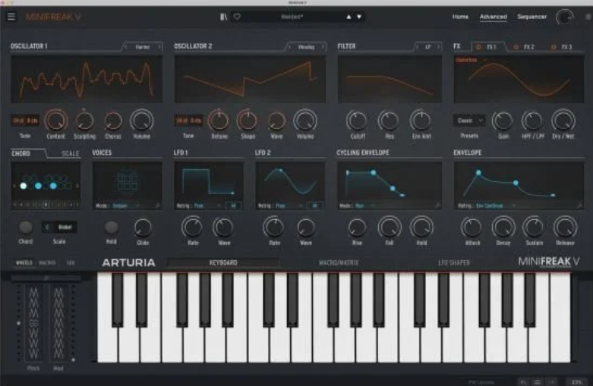Screen dimensions: 593x386
Task: Favorite the current preset with the heart
Action: click(237, 17)
